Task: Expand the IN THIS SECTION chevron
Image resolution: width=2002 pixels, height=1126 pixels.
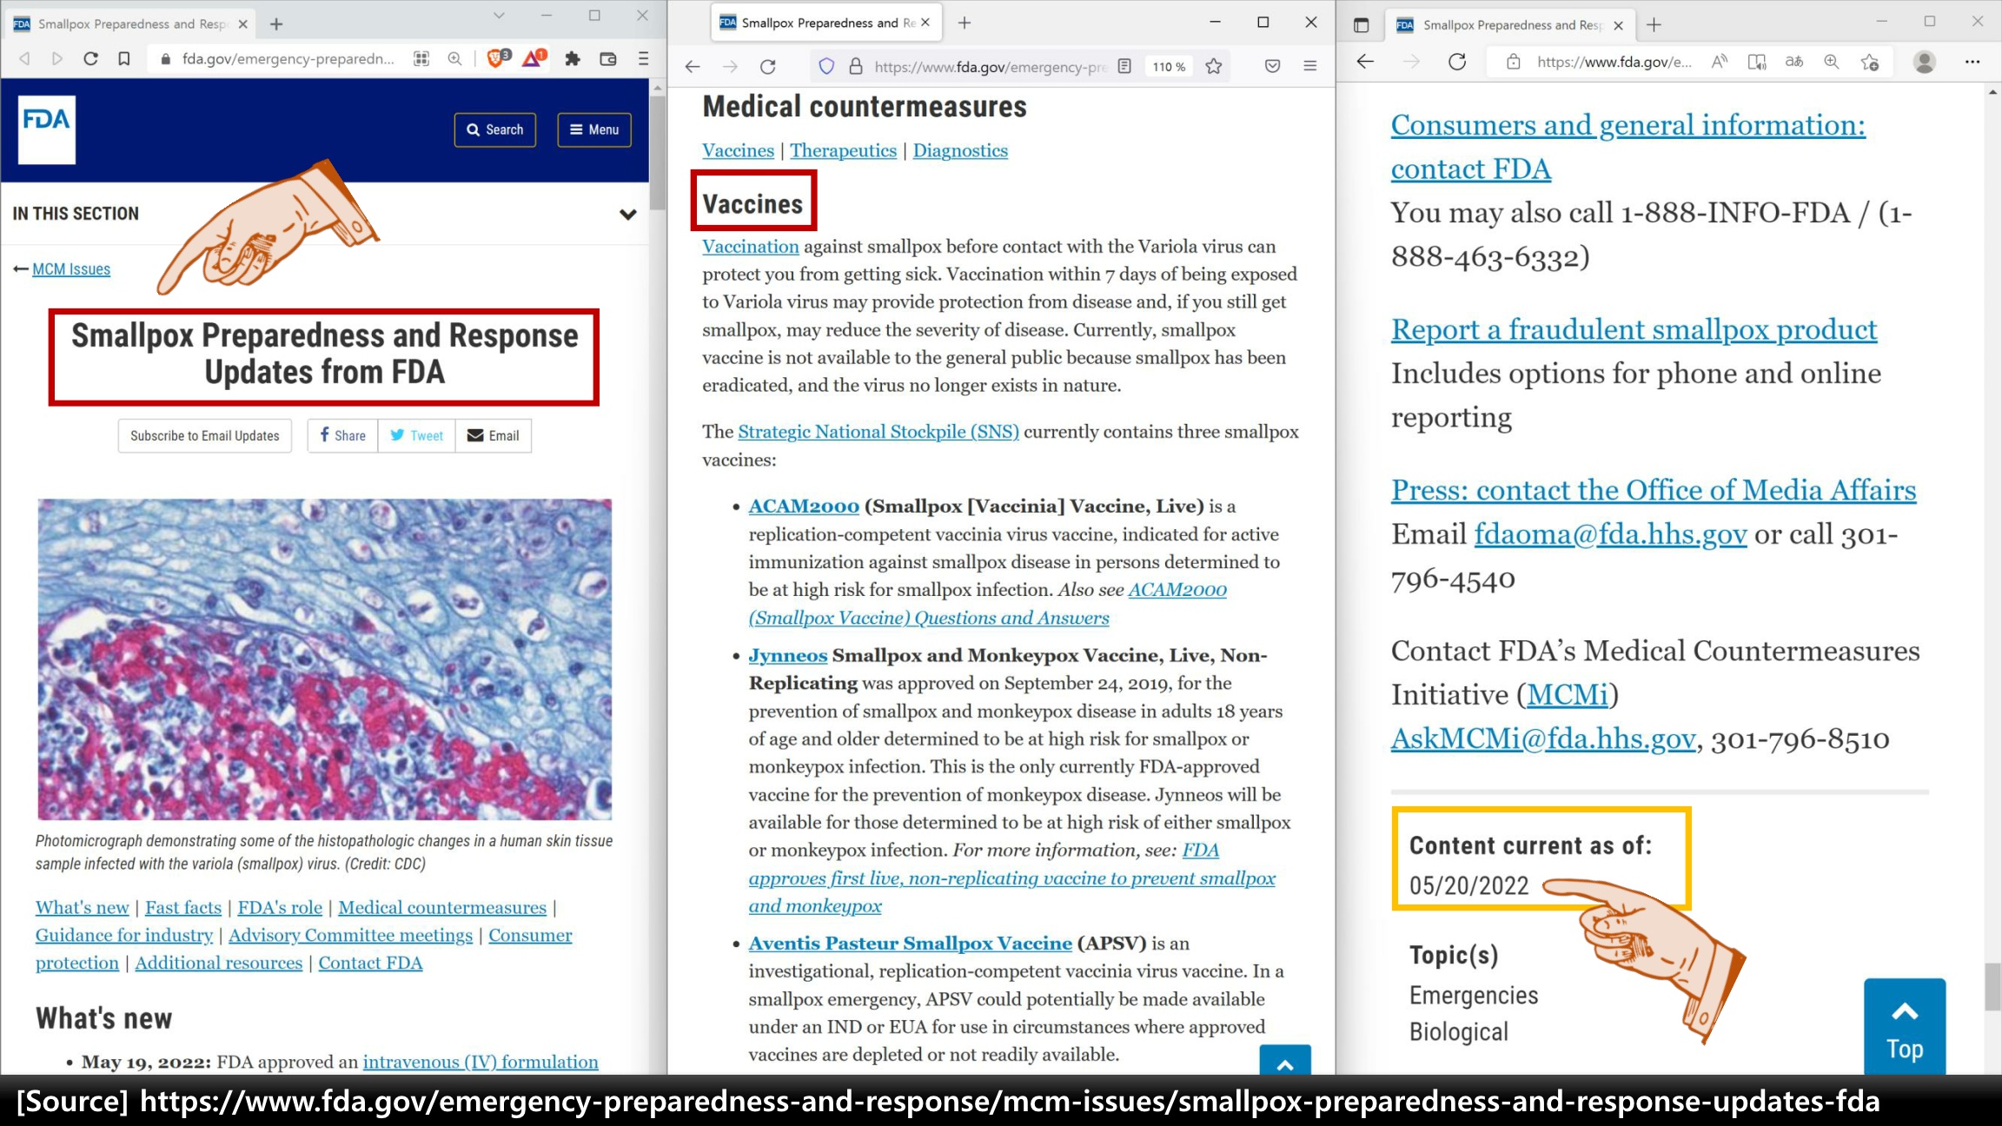Action: [x=627, y=214]
